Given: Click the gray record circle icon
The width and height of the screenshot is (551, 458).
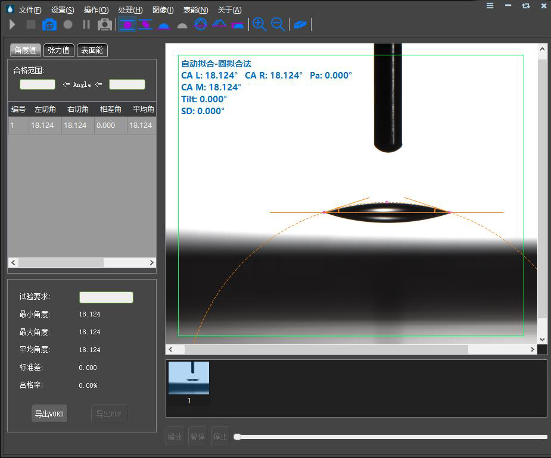Looking at the screenshot, I should pos(68,24).
